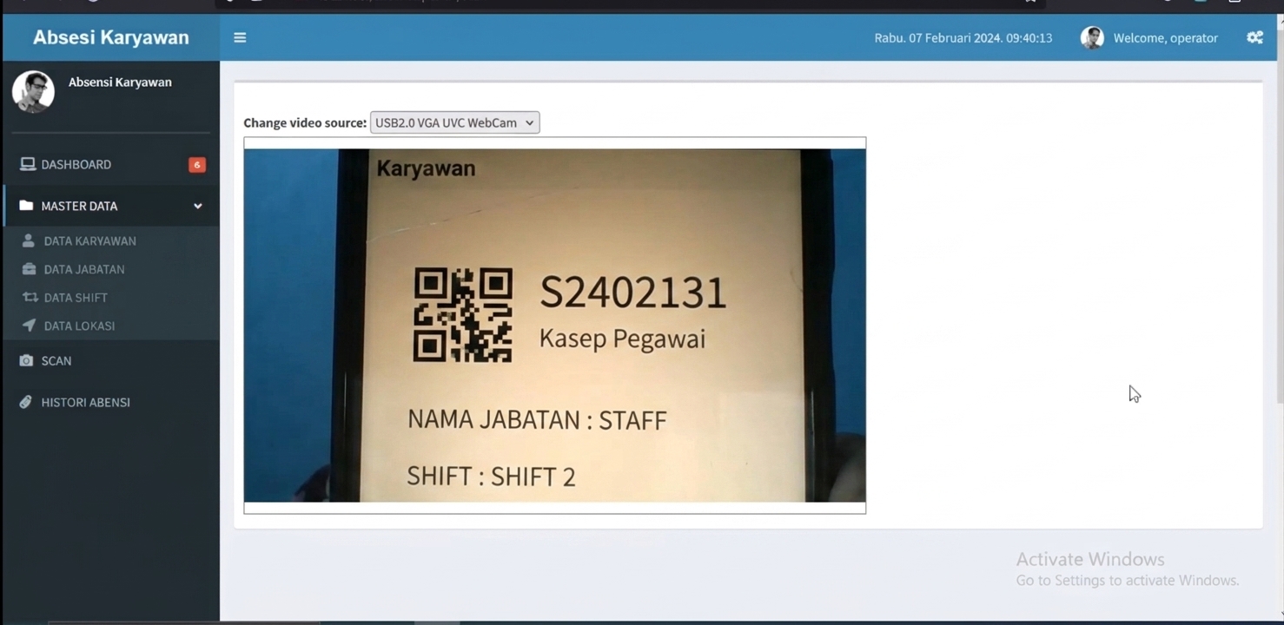Click the Welcome, operator link
Viewport: 1284px width, 625px height.
[x=1165, y=38]
